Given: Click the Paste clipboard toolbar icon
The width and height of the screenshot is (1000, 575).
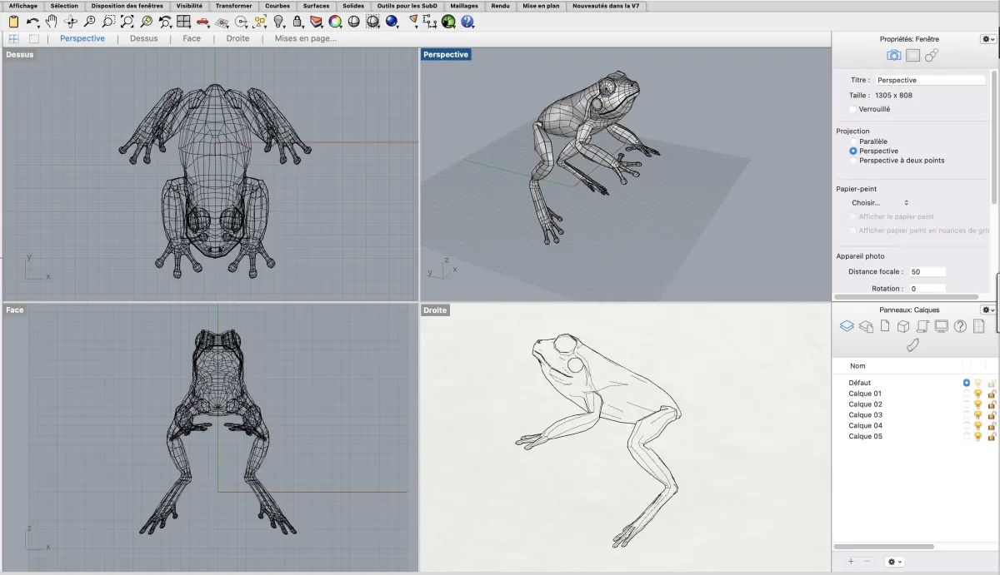Looking at the screenshot, I should pos(14,21).
